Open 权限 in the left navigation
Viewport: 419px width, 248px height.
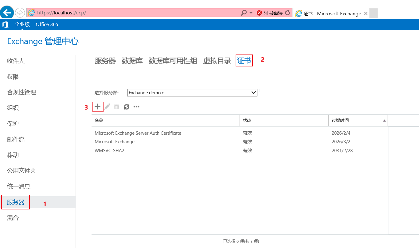tap(13, 77)
